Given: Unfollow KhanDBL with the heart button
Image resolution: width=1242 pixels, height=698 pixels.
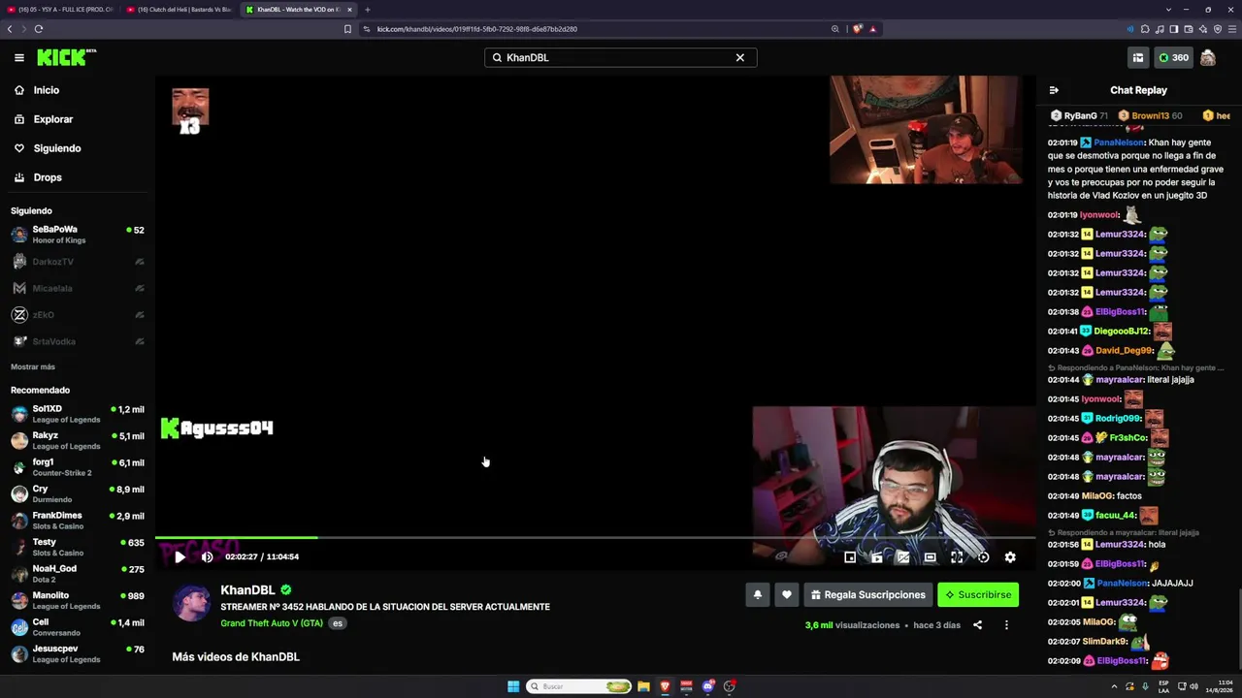Looking at the screenshot, I should (787, 595).
